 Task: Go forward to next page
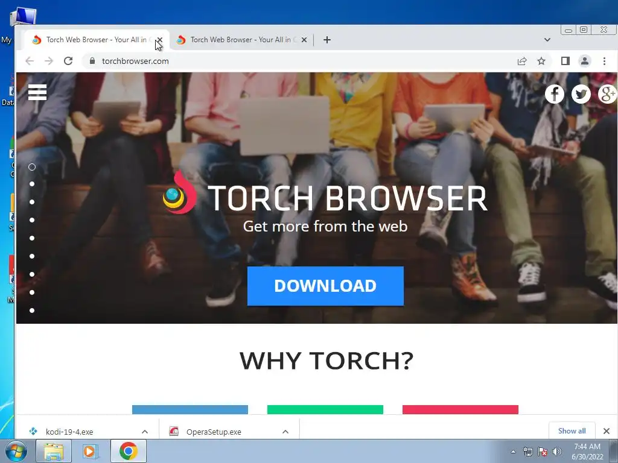(49, 61)
